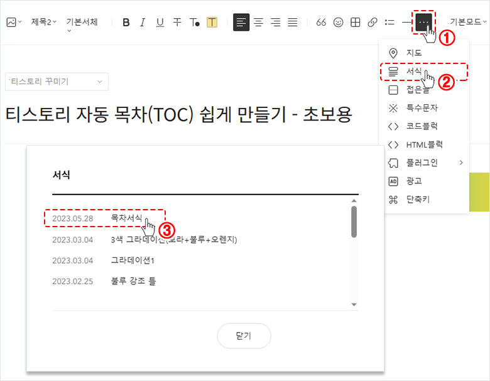Insert a hyperlink
This screenshot has height=381, width=490.
pos(372,22)
